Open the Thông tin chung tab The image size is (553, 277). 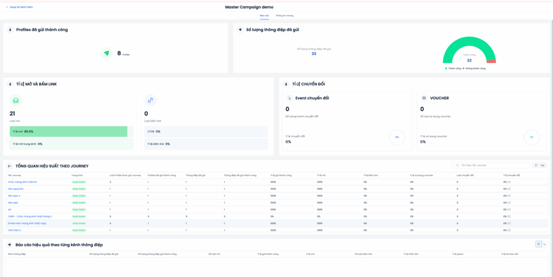click(285, 16)
